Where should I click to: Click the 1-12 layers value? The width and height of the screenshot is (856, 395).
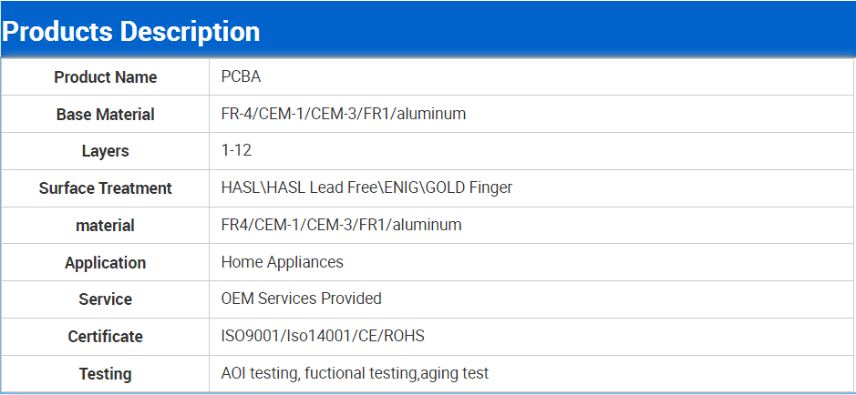(236, 151)
